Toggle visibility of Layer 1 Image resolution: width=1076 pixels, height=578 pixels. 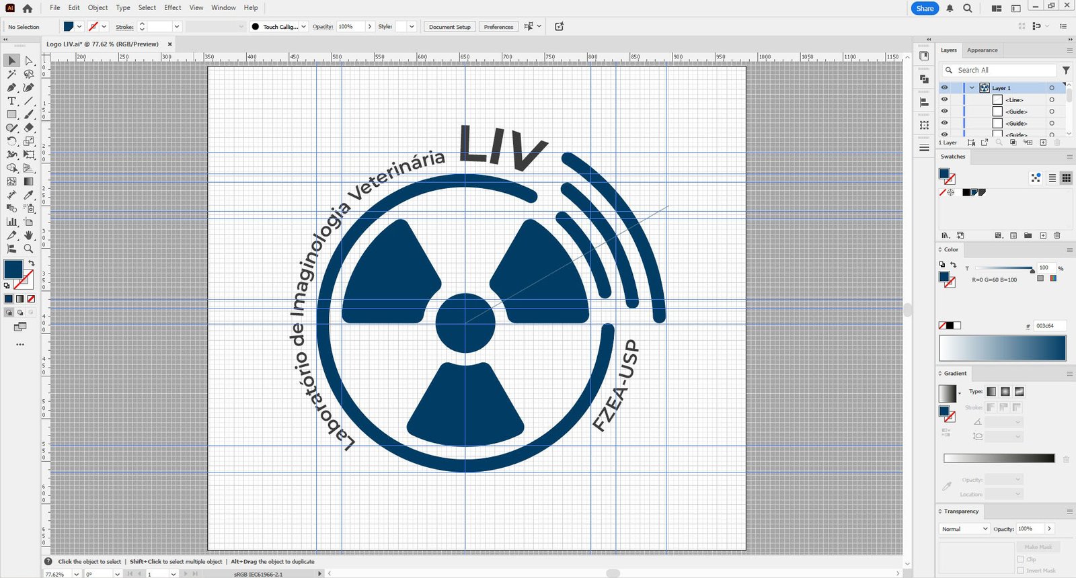pyautogui.click(x=944, y=88)
